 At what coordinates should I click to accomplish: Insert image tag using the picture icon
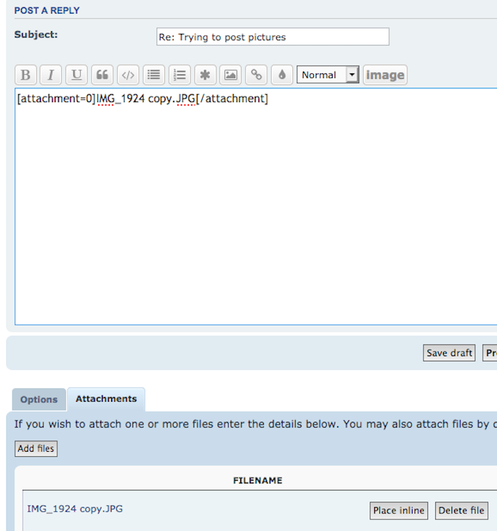coord(231,75)
